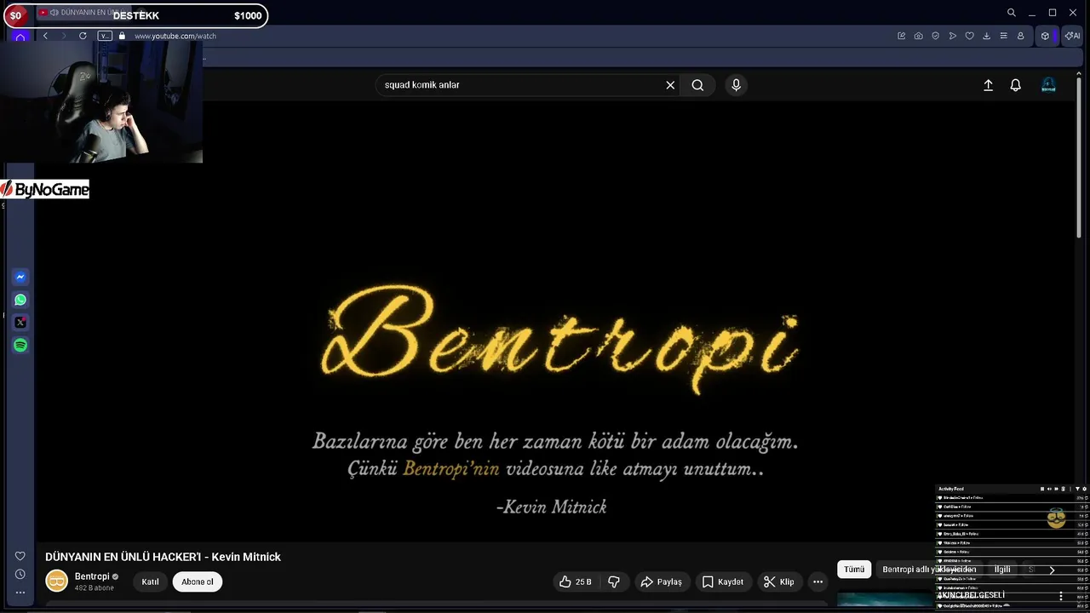Click the ByNoGame sponsor logo
This screenshot has width=1090, height=613.
point(45,189)
